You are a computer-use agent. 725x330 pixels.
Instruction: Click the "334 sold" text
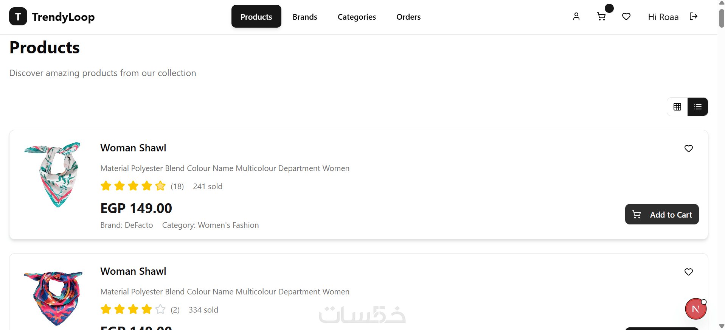click(203, 310)
